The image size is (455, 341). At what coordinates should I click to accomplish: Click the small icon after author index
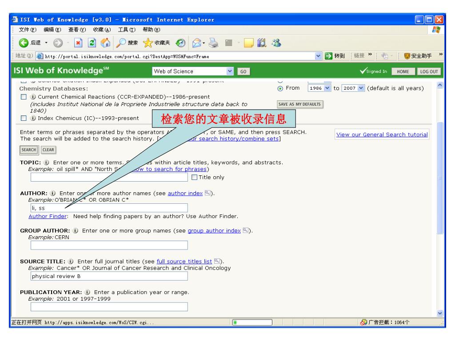[208, 193]
